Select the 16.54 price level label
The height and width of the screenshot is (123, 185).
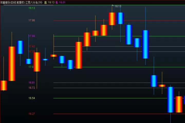pyautogui.click(x=32, y=98)
